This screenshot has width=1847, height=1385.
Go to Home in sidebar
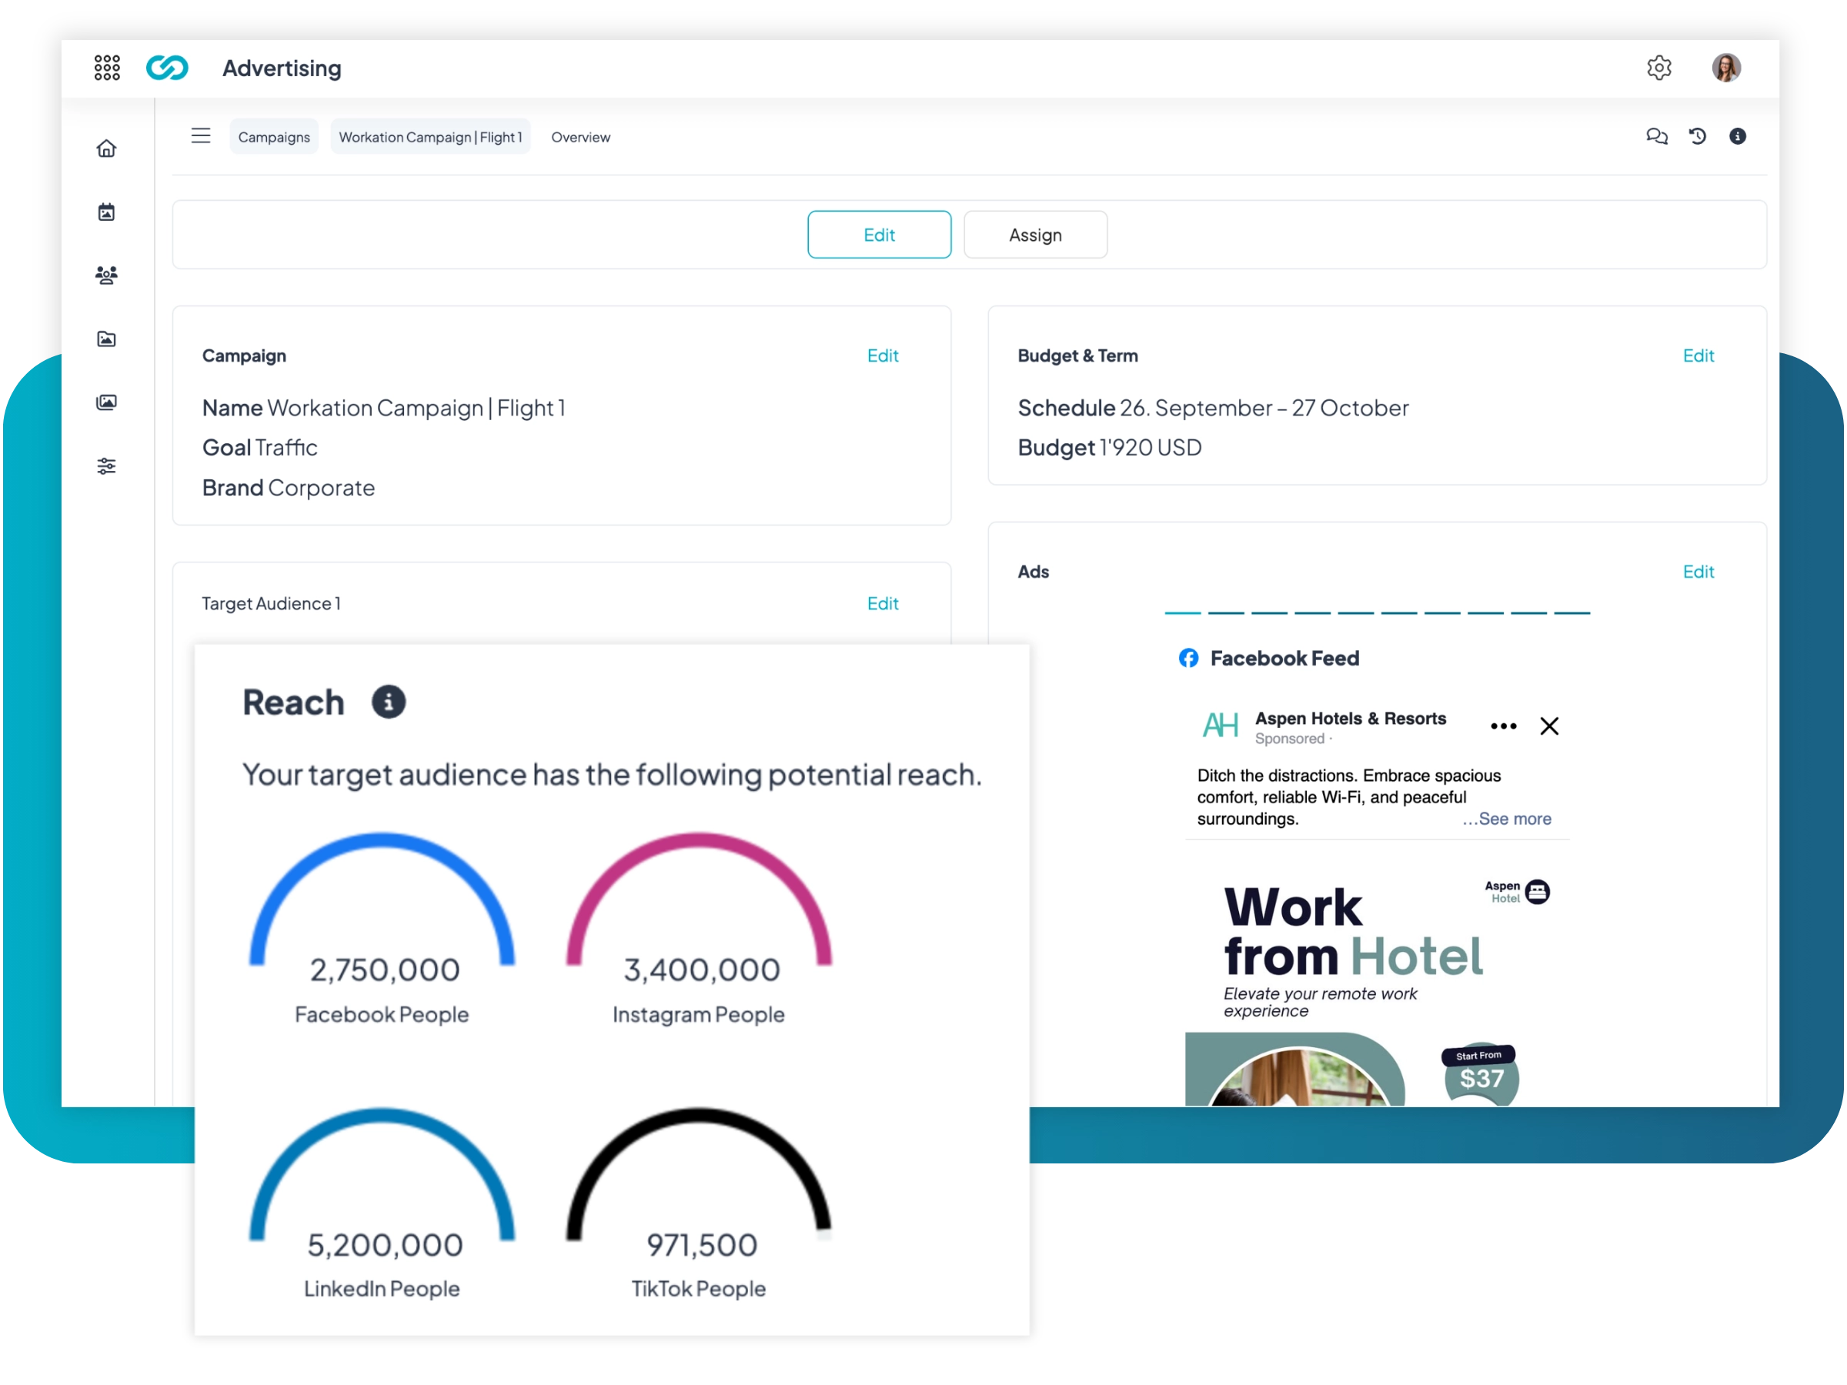point(106,149)
